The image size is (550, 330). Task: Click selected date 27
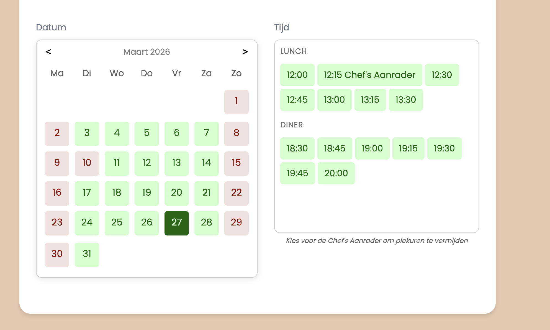point(177,223)
